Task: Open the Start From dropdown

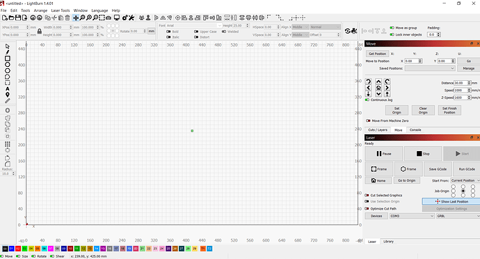Action: (x=465, y=180)
